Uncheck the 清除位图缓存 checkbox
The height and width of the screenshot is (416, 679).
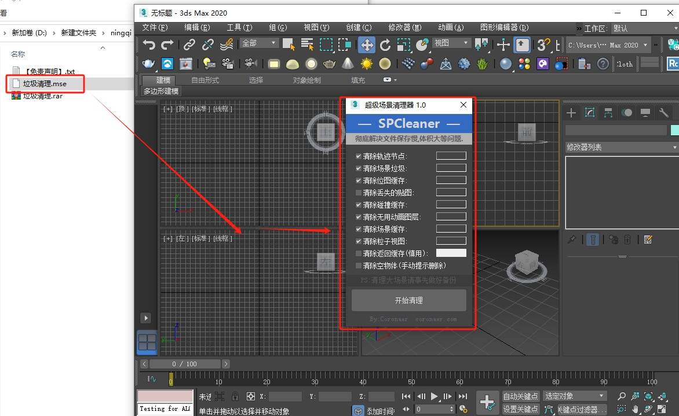[x=359, y=181]
